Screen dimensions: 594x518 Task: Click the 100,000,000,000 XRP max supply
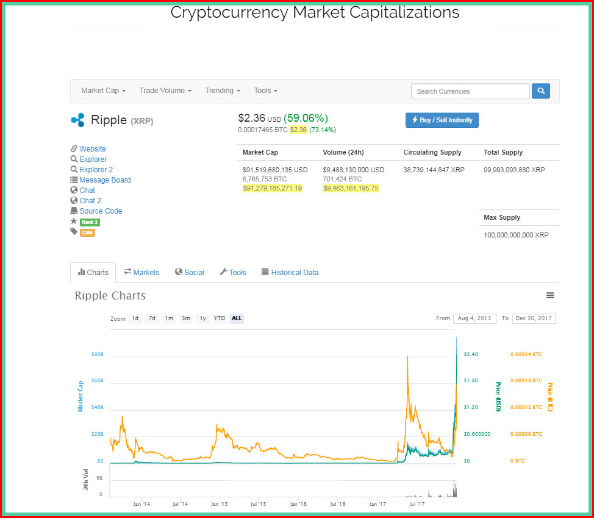(516, 235)
